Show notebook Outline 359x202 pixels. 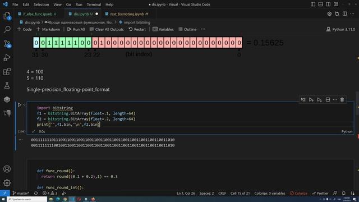(x=187, y=29)
